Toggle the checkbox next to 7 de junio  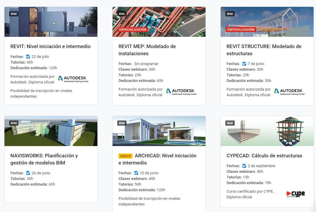[244, 64]
